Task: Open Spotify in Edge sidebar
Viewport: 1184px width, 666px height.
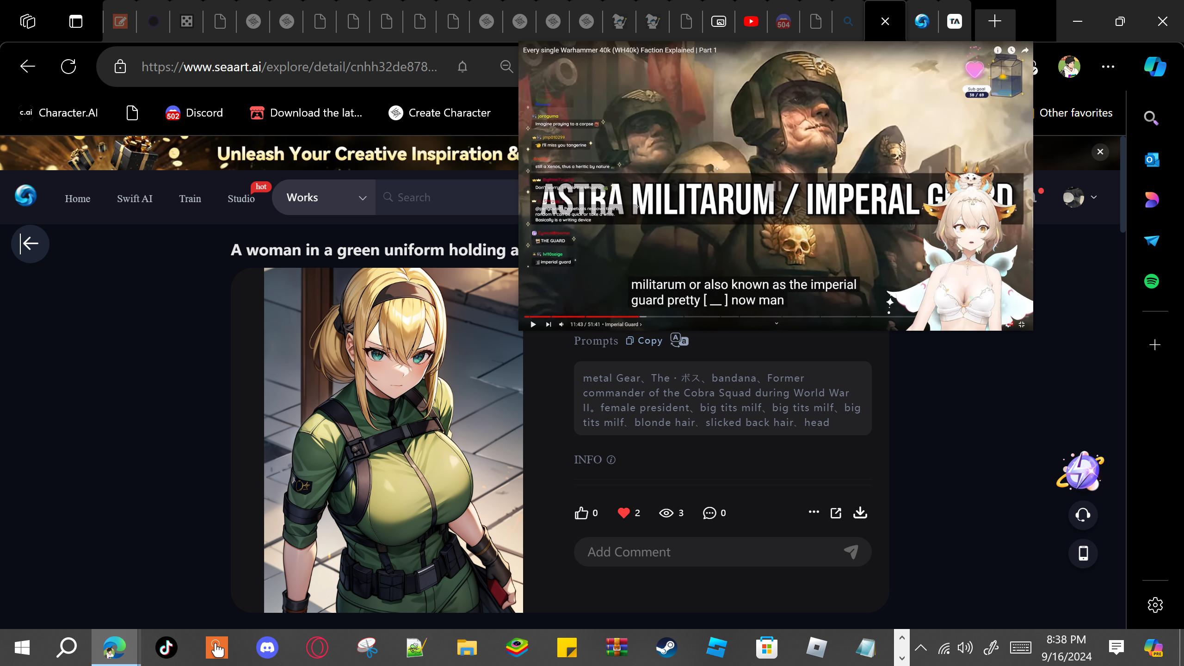Action: [x=1151, y=281]
